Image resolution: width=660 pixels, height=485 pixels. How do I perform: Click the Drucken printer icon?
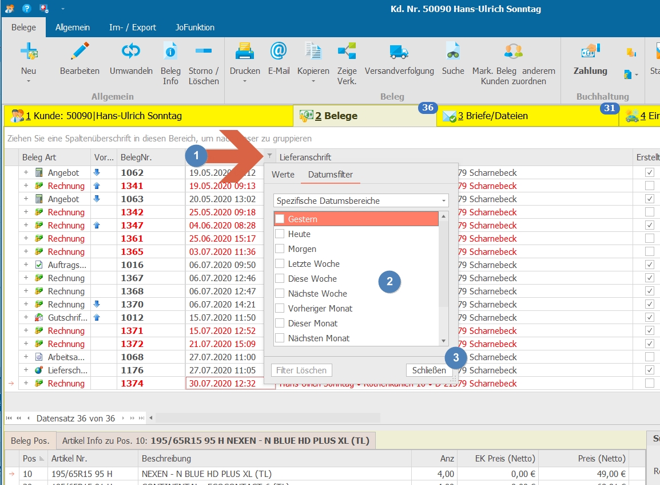click(245, 51)
